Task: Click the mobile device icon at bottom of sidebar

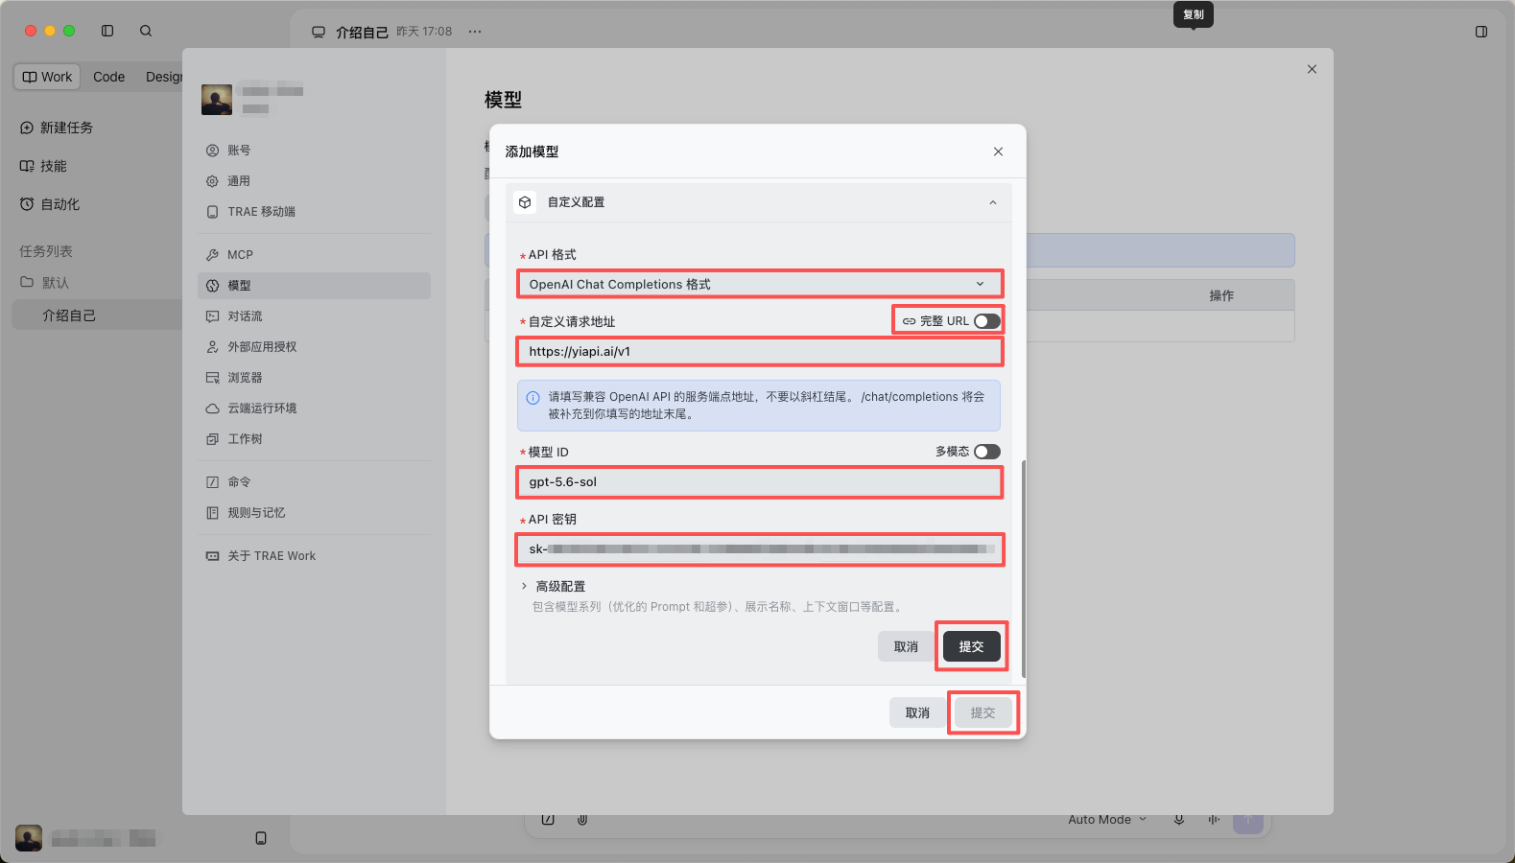Action: point(261,838)
